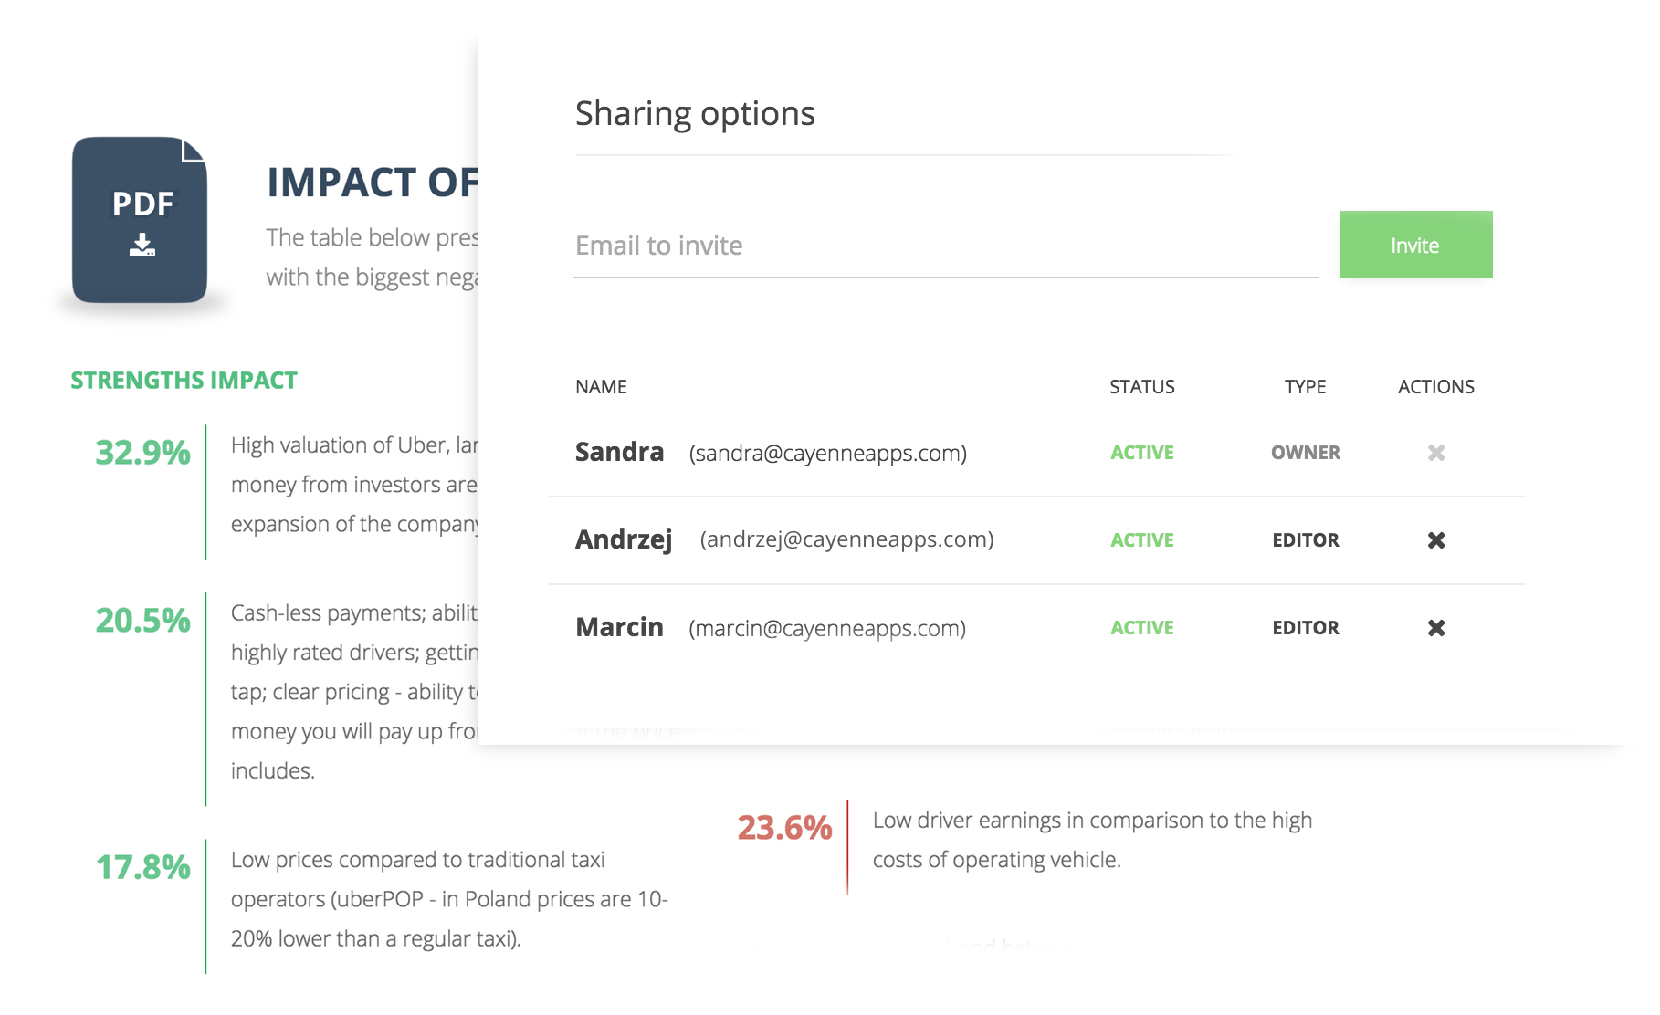Screen dimensions: 1660x1015
Task: Download the PDF report icon
Action: pos(141,220)
